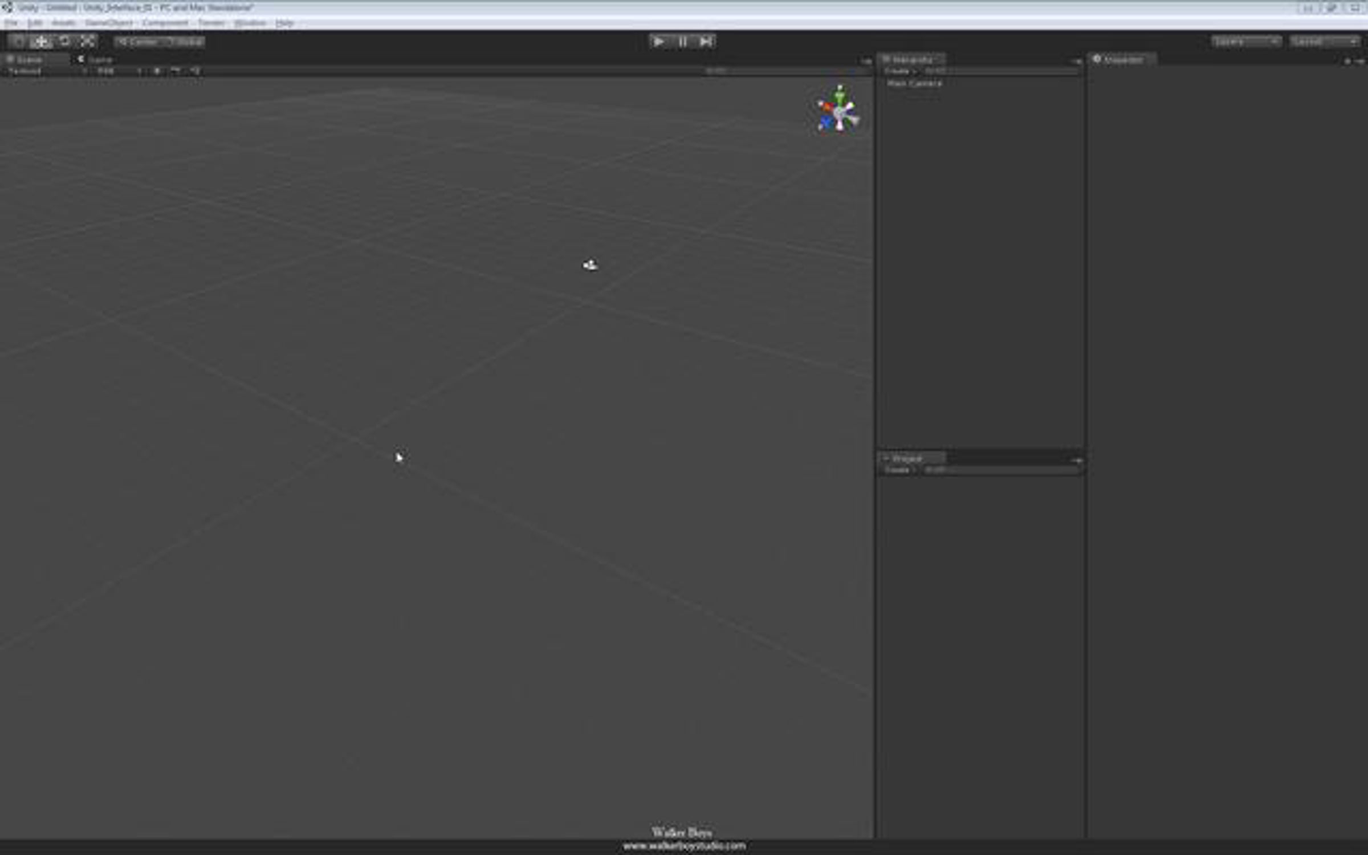1368x855 pixels.
Task: Open the RGB render mode dropdown
Action: (119, 71)
